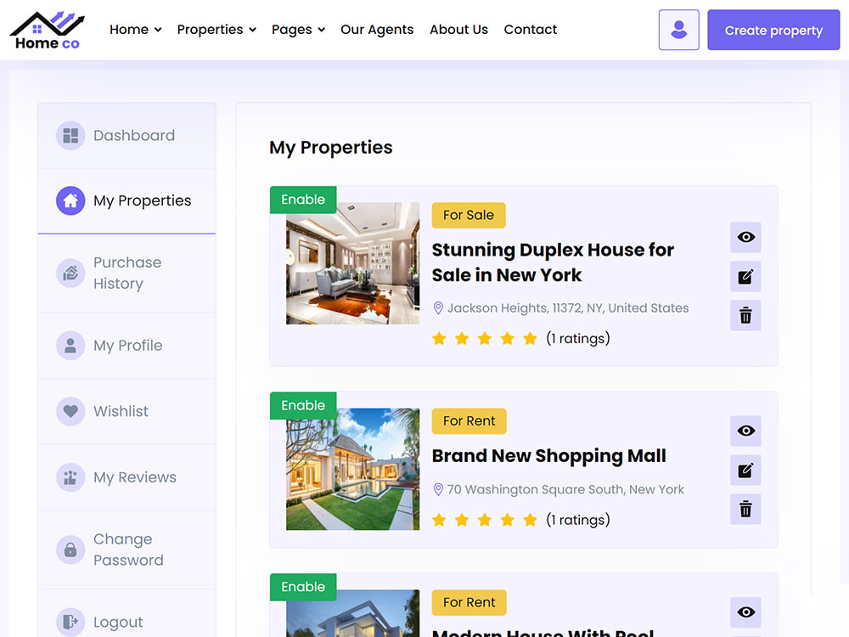Click the Change Password lock icon
The image size is (849, 637).
(70, 550)
